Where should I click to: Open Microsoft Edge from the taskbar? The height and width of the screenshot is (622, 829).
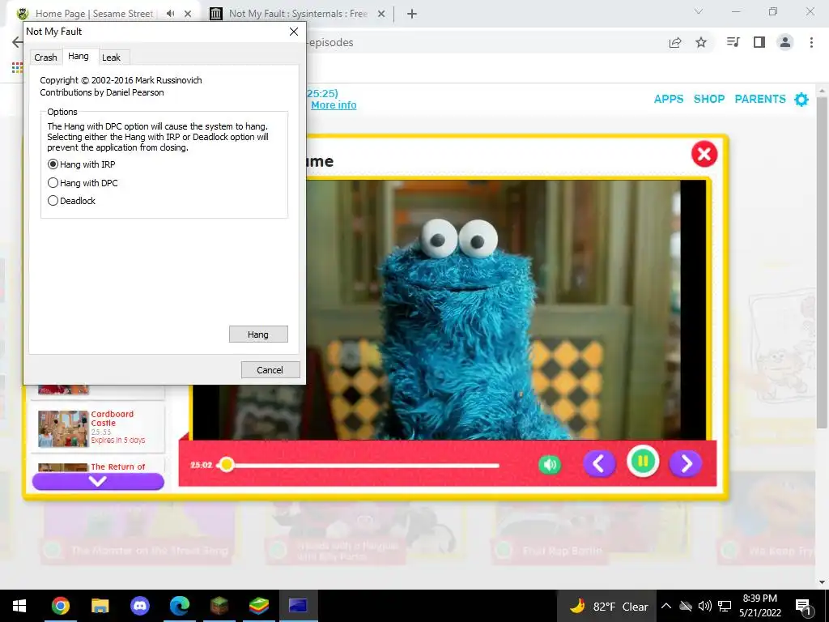click(x=179, y=606)
